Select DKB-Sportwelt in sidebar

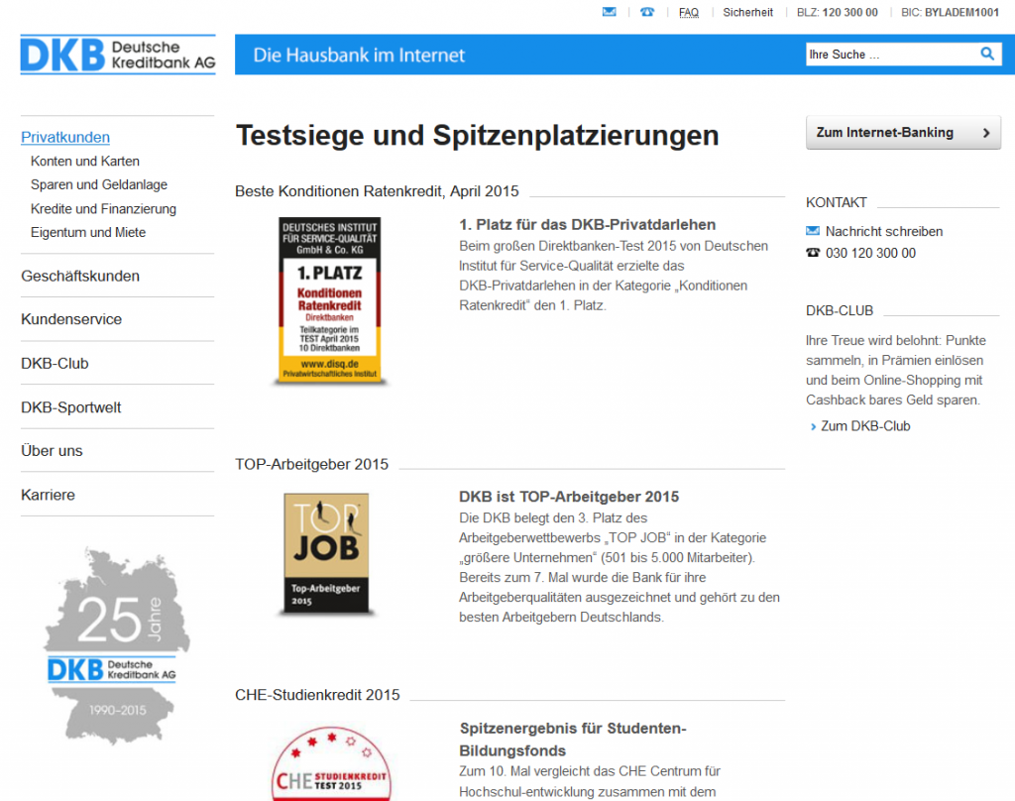pos(71,407)
